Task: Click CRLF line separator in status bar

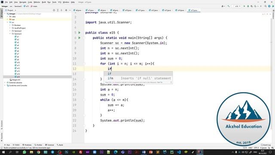Action: 250,148
